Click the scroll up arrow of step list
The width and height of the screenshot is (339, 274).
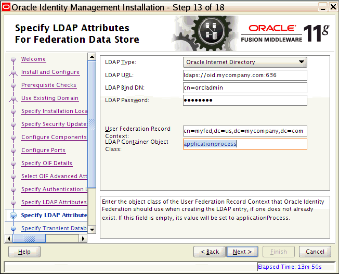[x=92, y=57]
